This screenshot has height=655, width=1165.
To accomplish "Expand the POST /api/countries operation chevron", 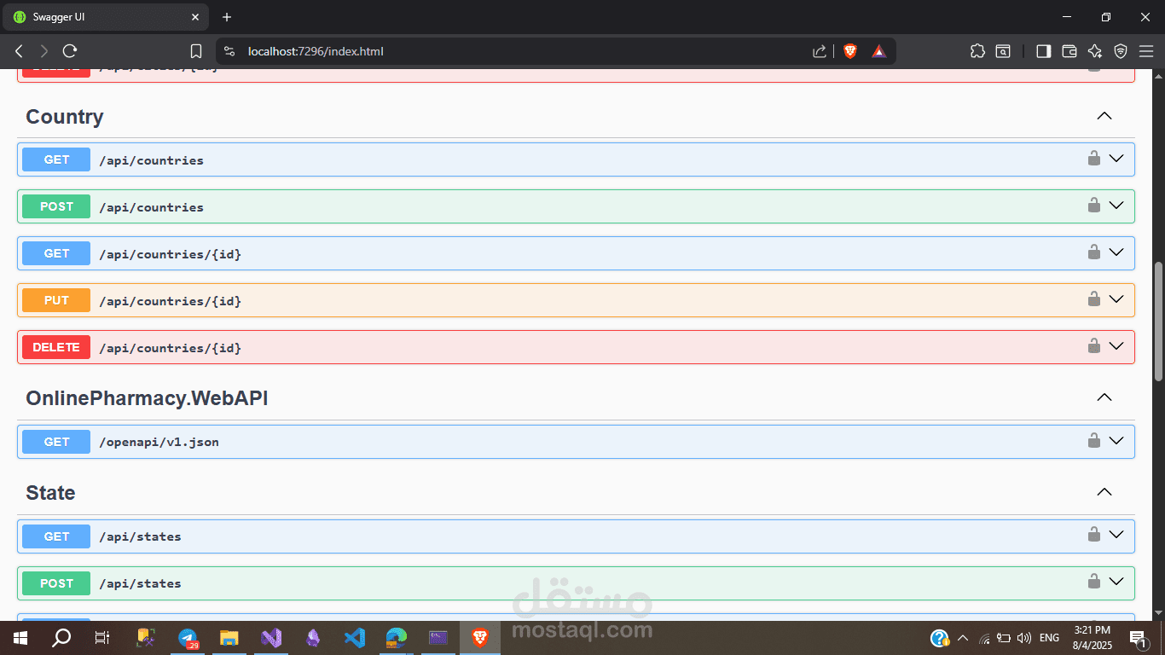I will [1116, 205].
